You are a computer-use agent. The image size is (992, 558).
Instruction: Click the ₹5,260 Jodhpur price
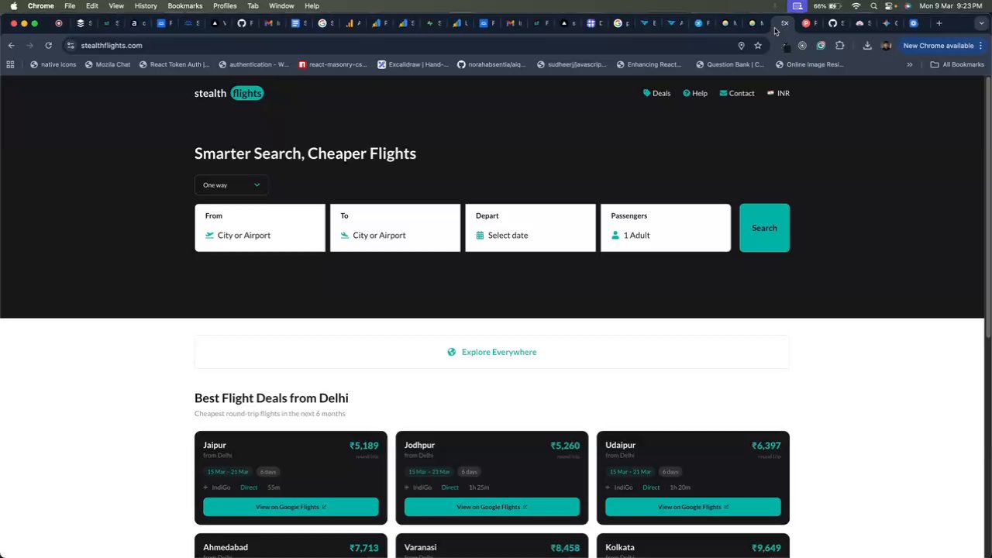pos(565,446)
